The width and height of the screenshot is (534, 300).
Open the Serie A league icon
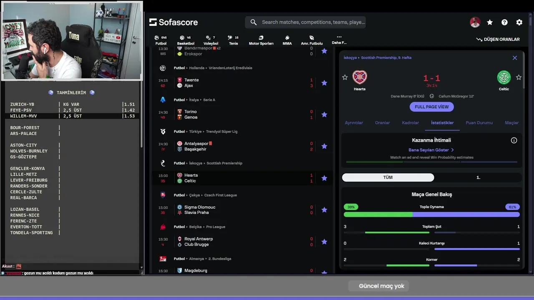click(163, 100)
